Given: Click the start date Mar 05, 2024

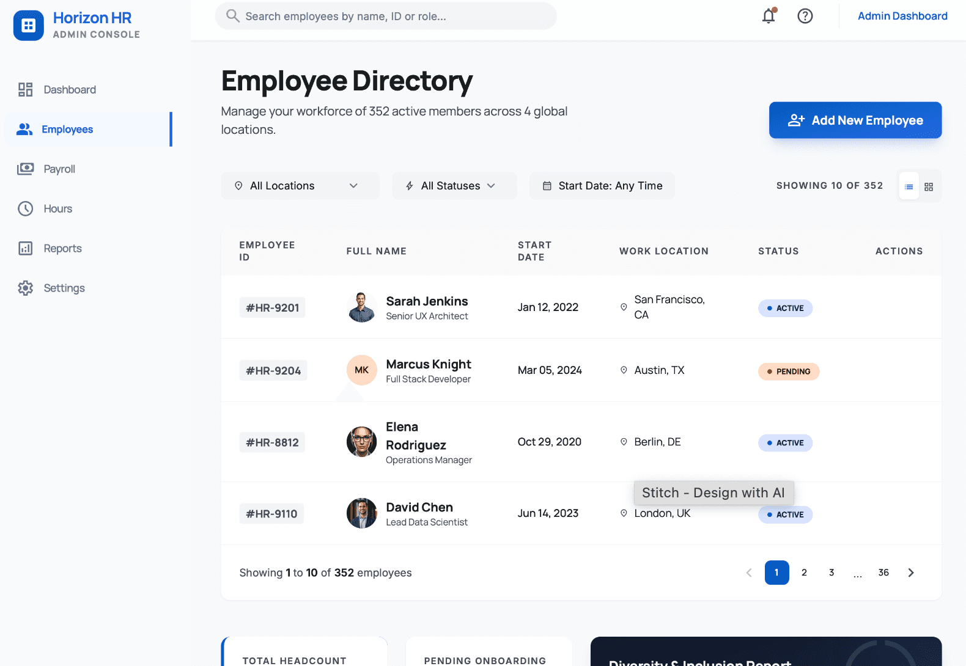Looking at the screenshot, I should [x=550, y=370].
